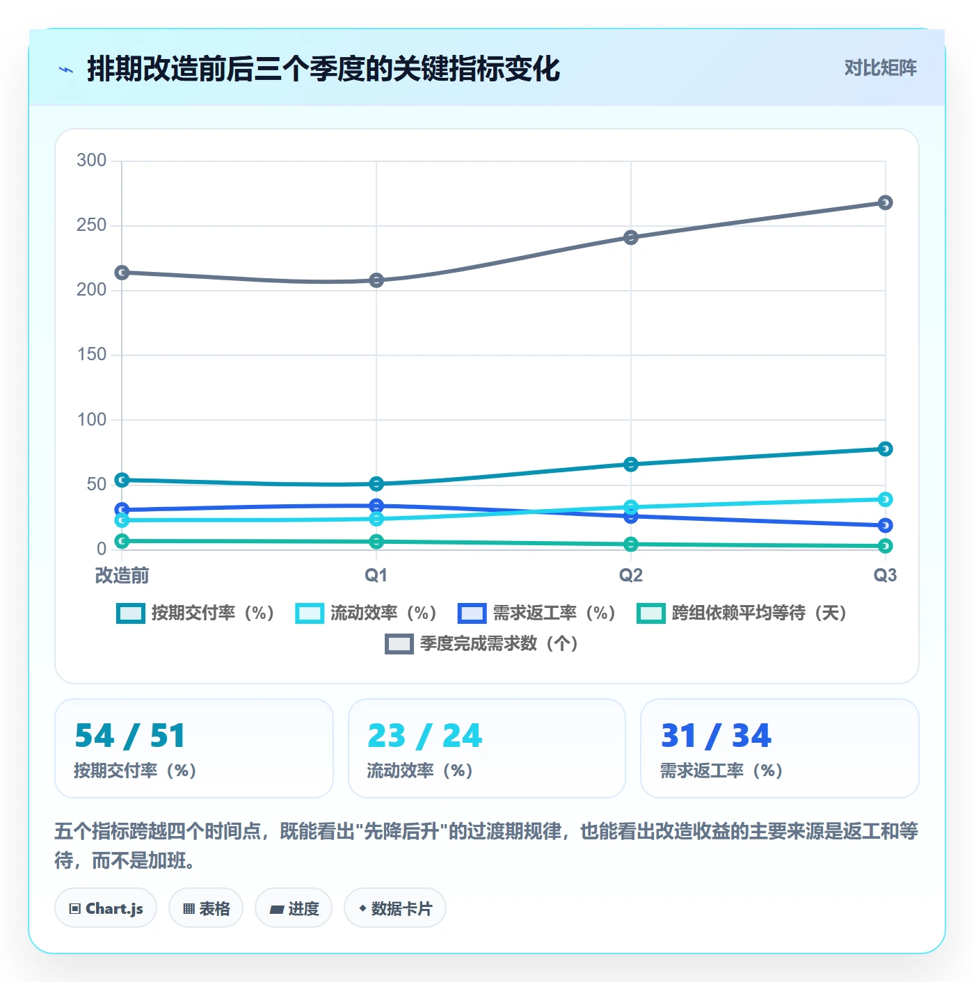Click the gray Q2 point of 季度完成需求数
Viewport: 974px width, 982px height.
point(631,238)
